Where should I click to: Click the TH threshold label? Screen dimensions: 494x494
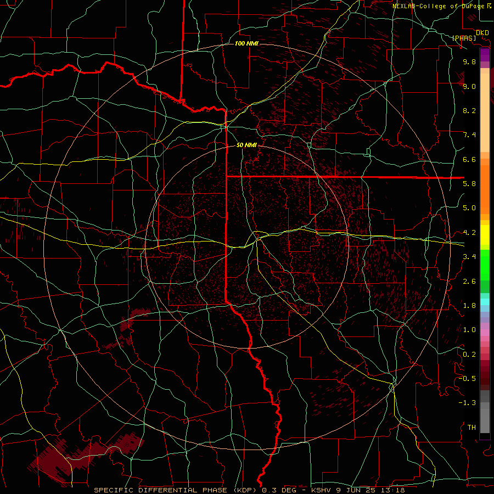click(471, 428)
